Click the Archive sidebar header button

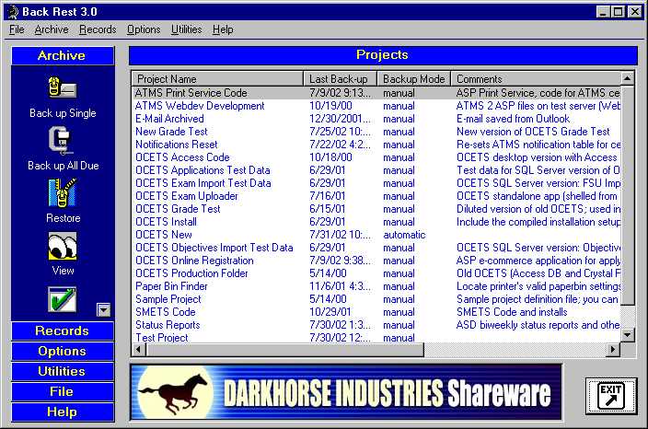coord(63,55)
